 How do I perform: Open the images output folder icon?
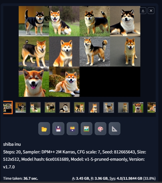point(44,129)
